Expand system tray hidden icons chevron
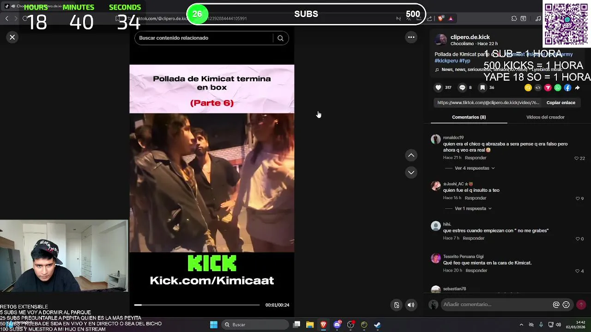 coord(521,325)
